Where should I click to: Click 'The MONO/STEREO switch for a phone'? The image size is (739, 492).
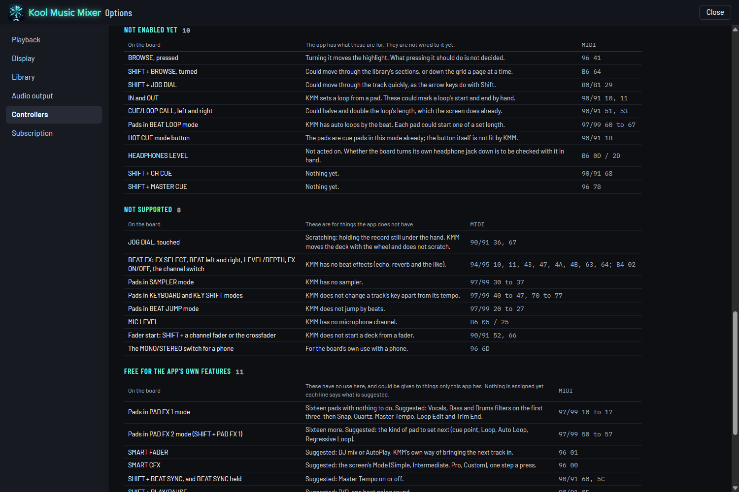pos(181,349)
